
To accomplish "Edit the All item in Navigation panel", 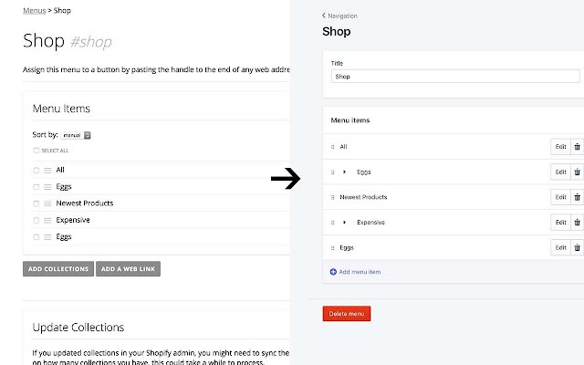I will point(560,147).
